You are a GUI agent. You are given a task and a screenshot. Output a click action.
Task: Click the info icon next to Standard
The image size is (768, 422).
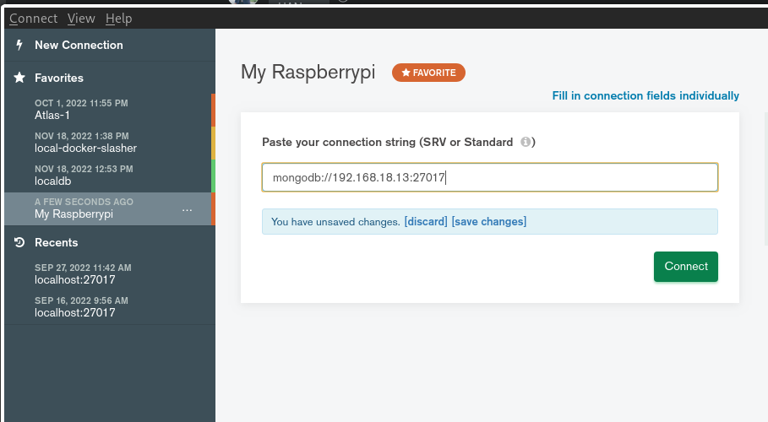(x=526, y=142)
